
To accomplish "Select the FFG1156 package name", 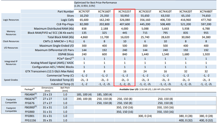I will (x=30, y=120).
